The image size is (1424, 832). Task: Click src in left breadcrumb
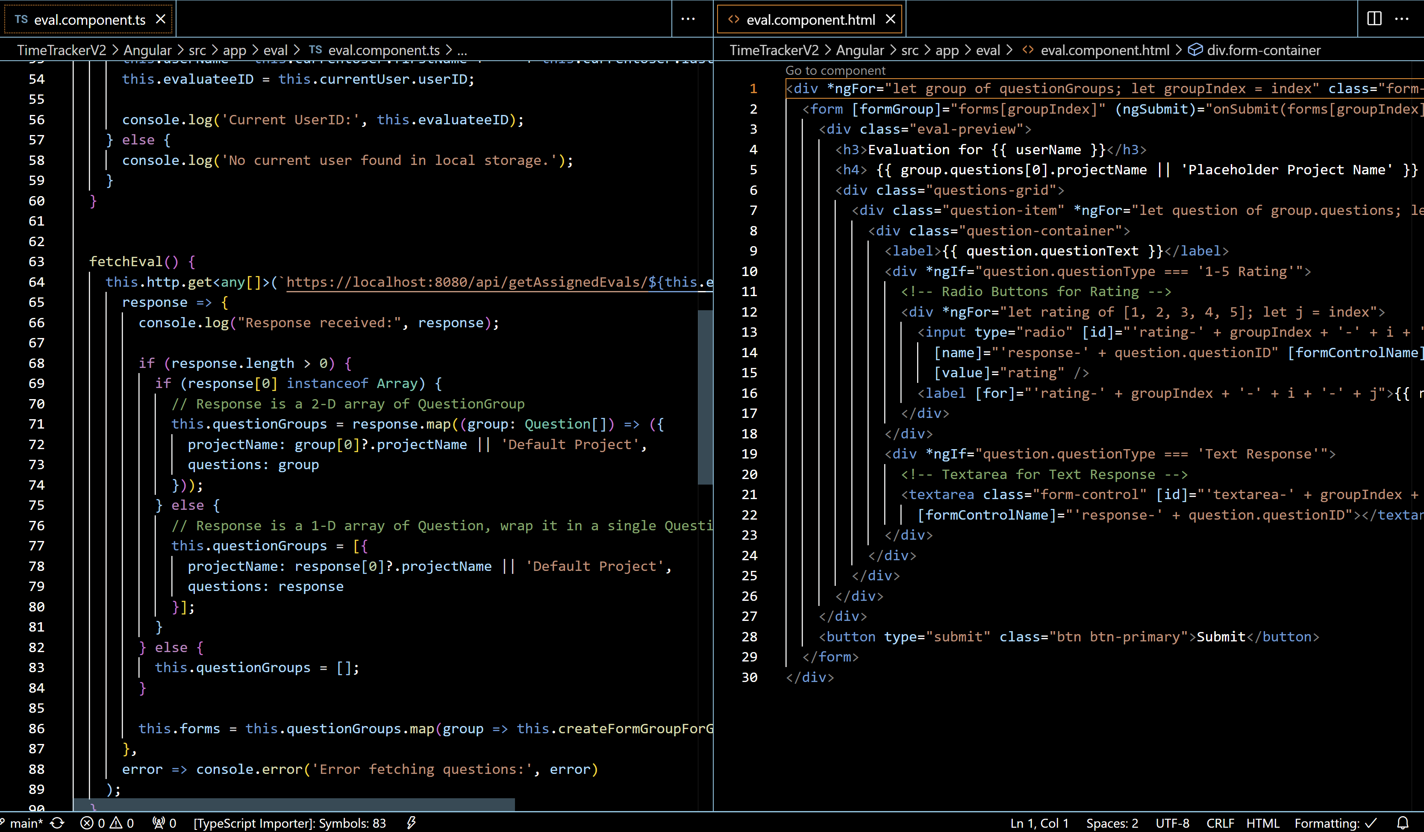point(197,50)
